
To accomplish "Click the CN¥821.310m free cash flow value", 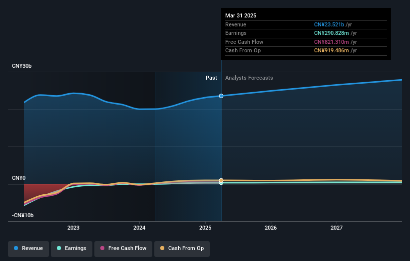I will 331,42.
